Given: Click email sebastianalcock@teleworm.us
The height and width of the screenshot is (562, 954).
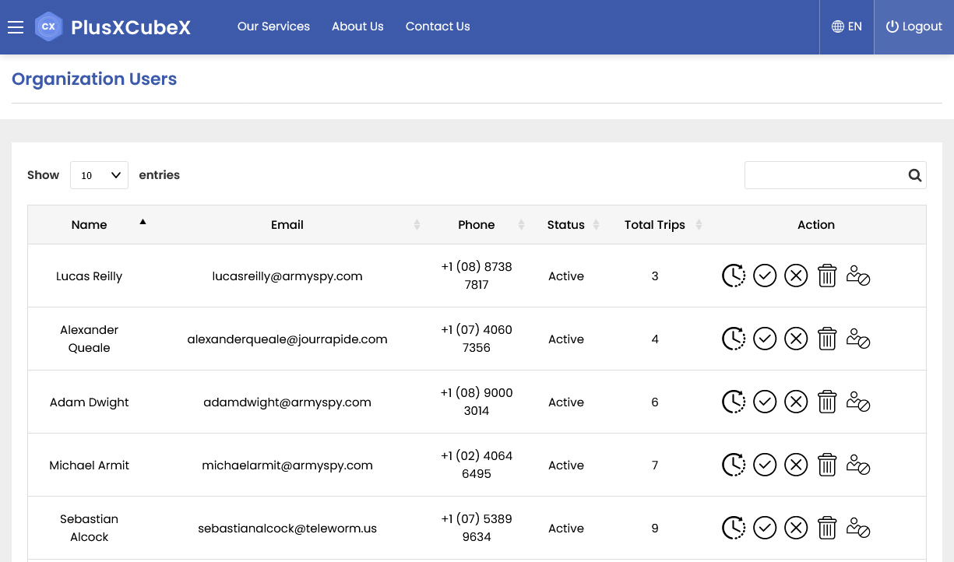Looking at the screenshot, I should (x=287, y=529).
